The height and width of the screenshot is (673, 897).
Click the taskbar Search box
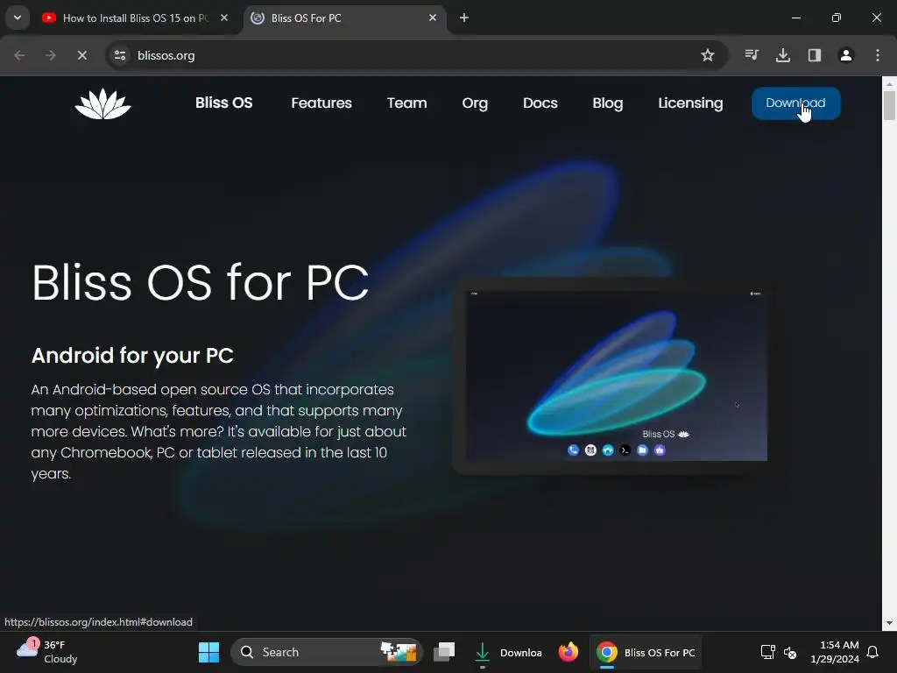coord(326,652)
